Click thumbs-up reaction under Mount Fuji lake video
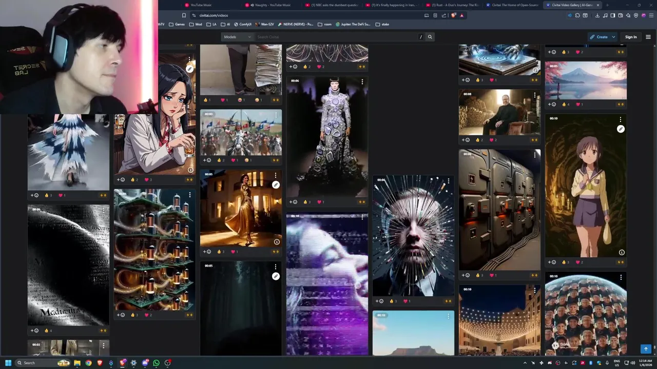Screen dimensions: 657x369 [x=565, y=104]
